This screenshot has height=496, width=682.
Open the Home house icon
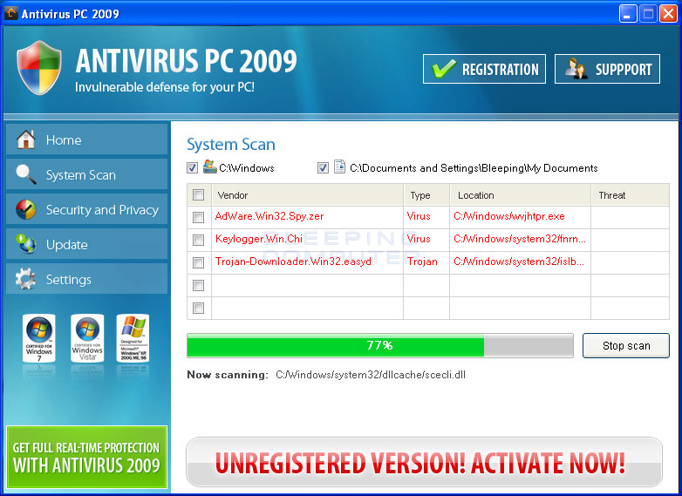point(25,139)
